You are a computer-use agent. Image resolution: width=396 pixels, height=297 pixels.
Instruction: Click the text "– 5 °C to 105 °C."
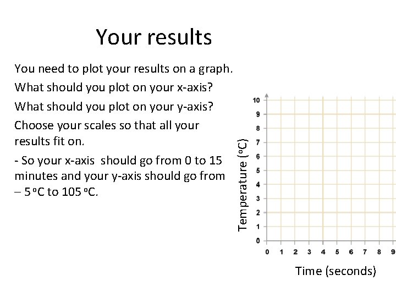point(57,194)
